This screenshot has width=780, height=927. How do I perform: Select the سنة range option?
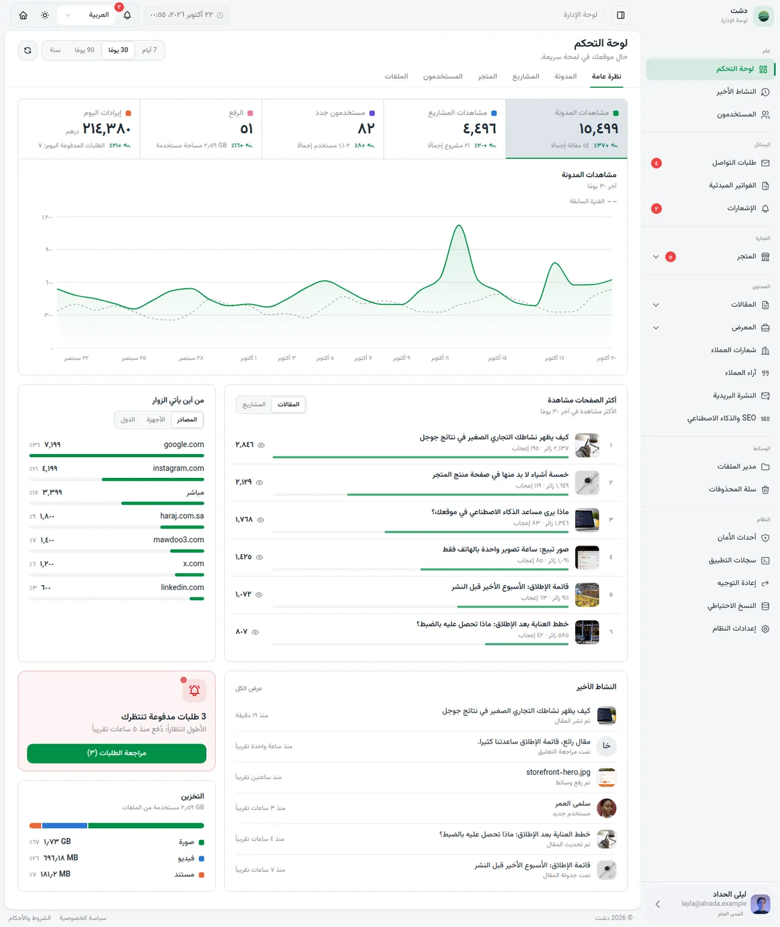click(x=55, y=51)
